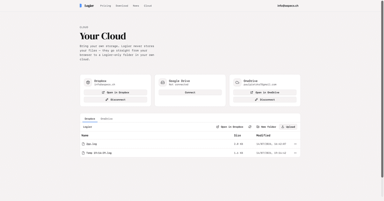The height and width of the screenshot is (201, 384).
Task: Click Open in Dropbox in Dropbox card
Action: [x=115, y=93]
